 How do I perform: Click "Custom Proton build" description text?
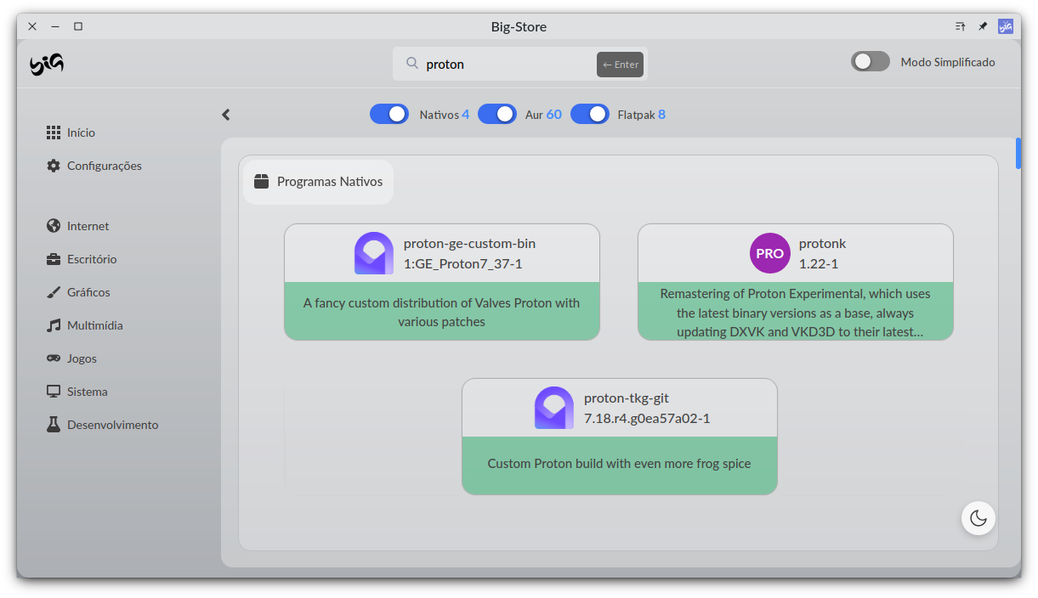pyautogui.click(x=620, y=464)
